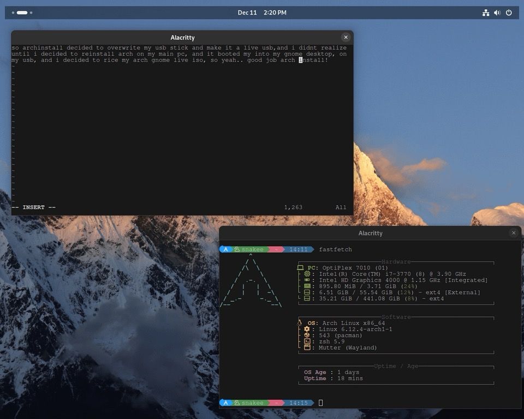This screenshot has height=419, width=524.
Task: Place cursor at the blinking terminal prompt block
Action: click(x=320, y=403)
